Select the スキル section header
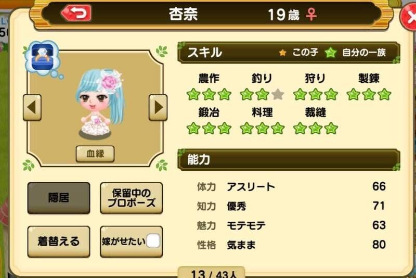 (x=289, y=53)
